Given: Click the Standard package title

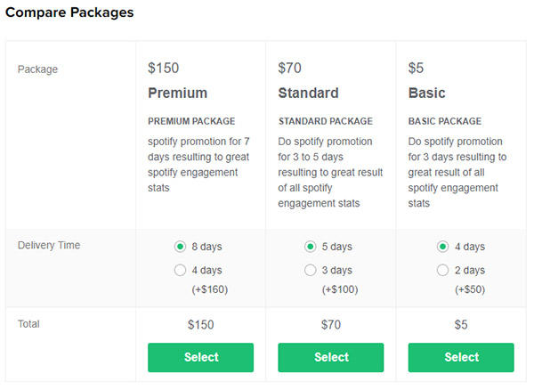Looking at the screenshot, I should [x=308, y=93].
